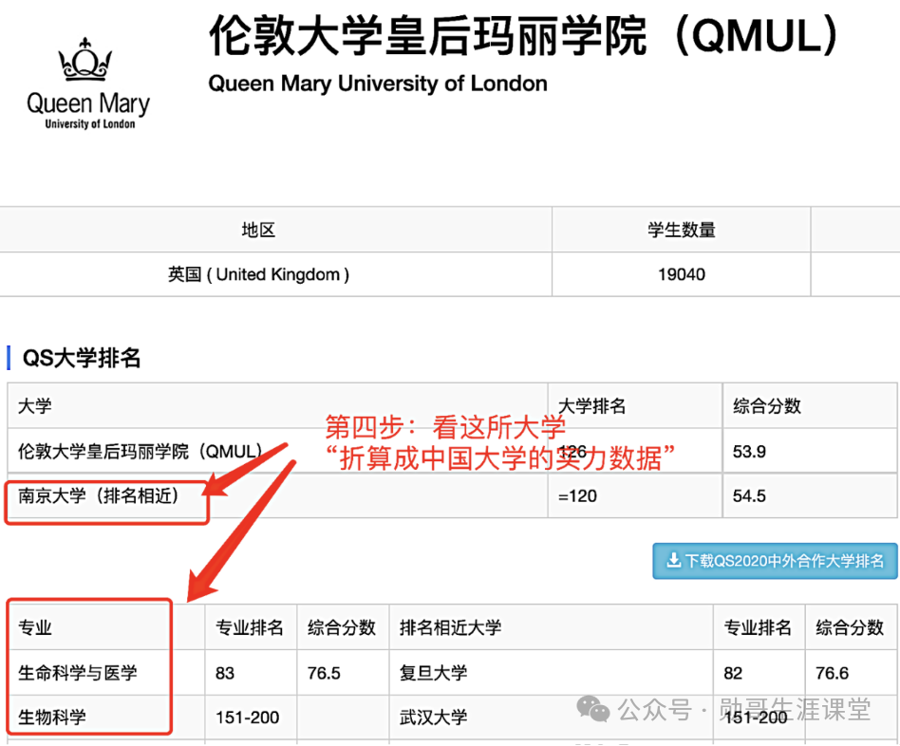This screenshot has width=900, height=746.
Task: Click the subject score 76.5
Action: click(324, 673)
